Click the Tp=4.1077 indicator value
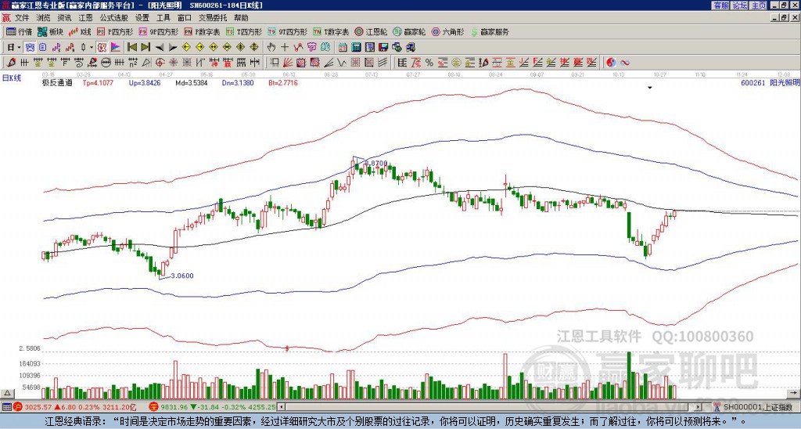This screenshot has height=429, width=801. (x=98, y=83)
